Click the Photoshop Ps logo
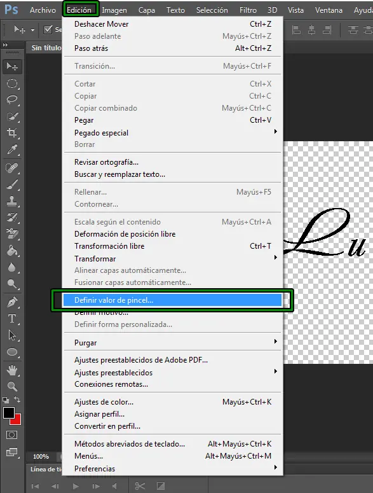The width and height of the screenshot is (373, 493). [x=11, y=10]
